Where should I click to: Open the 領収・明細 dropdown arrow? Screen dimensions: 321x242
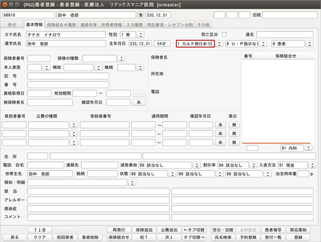[x=132, y=182]
